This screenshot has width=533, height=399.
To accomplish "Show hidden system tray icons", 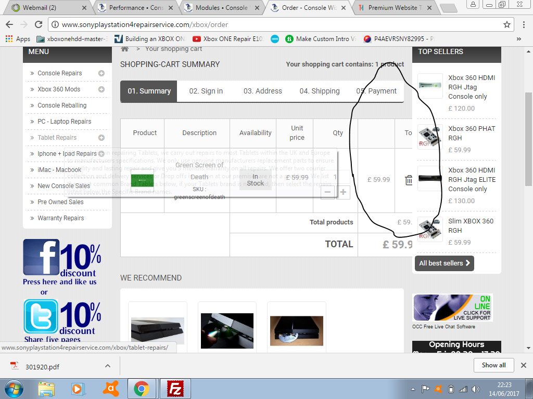I will [413, 389].
